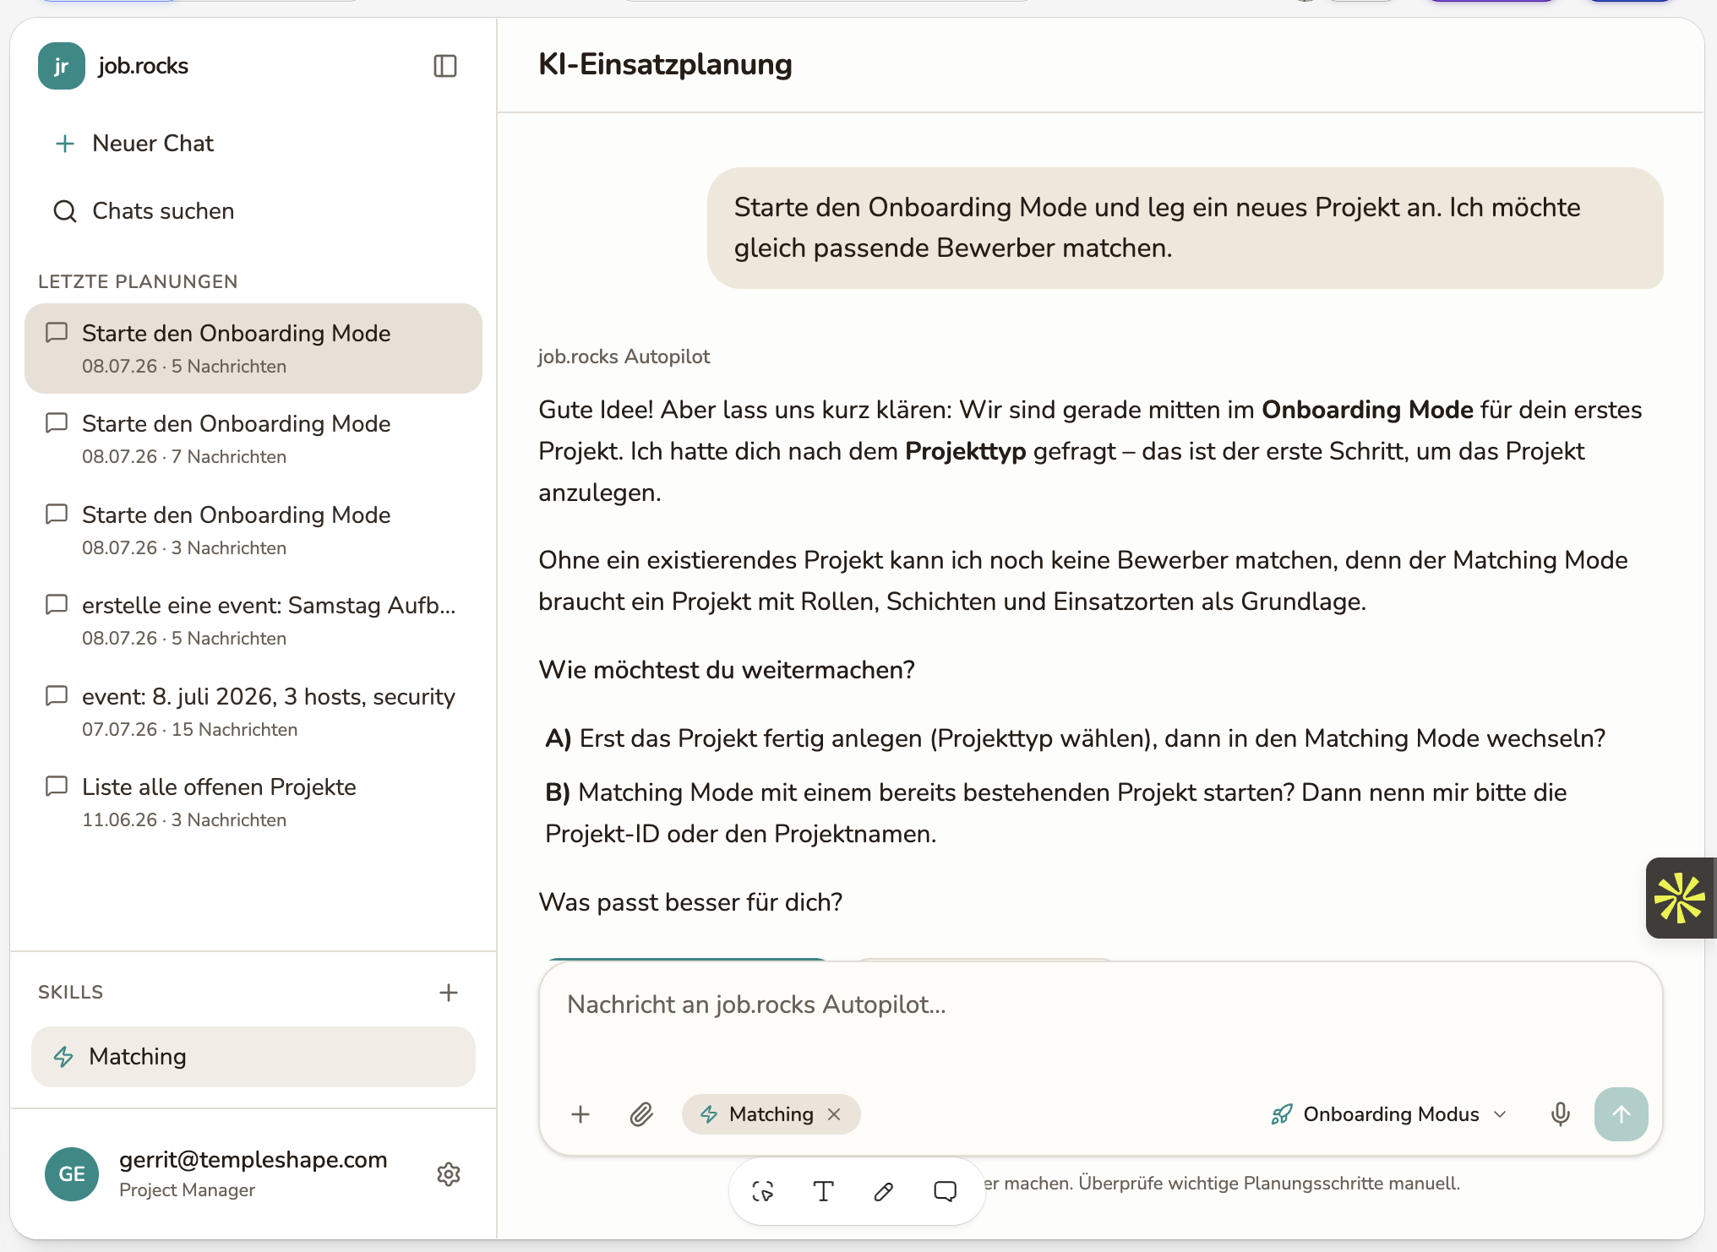Click the KI-Einsatzplanung heading
Image resolution: width=1717 pixels, height=1252 pixels.
[665, 64]
